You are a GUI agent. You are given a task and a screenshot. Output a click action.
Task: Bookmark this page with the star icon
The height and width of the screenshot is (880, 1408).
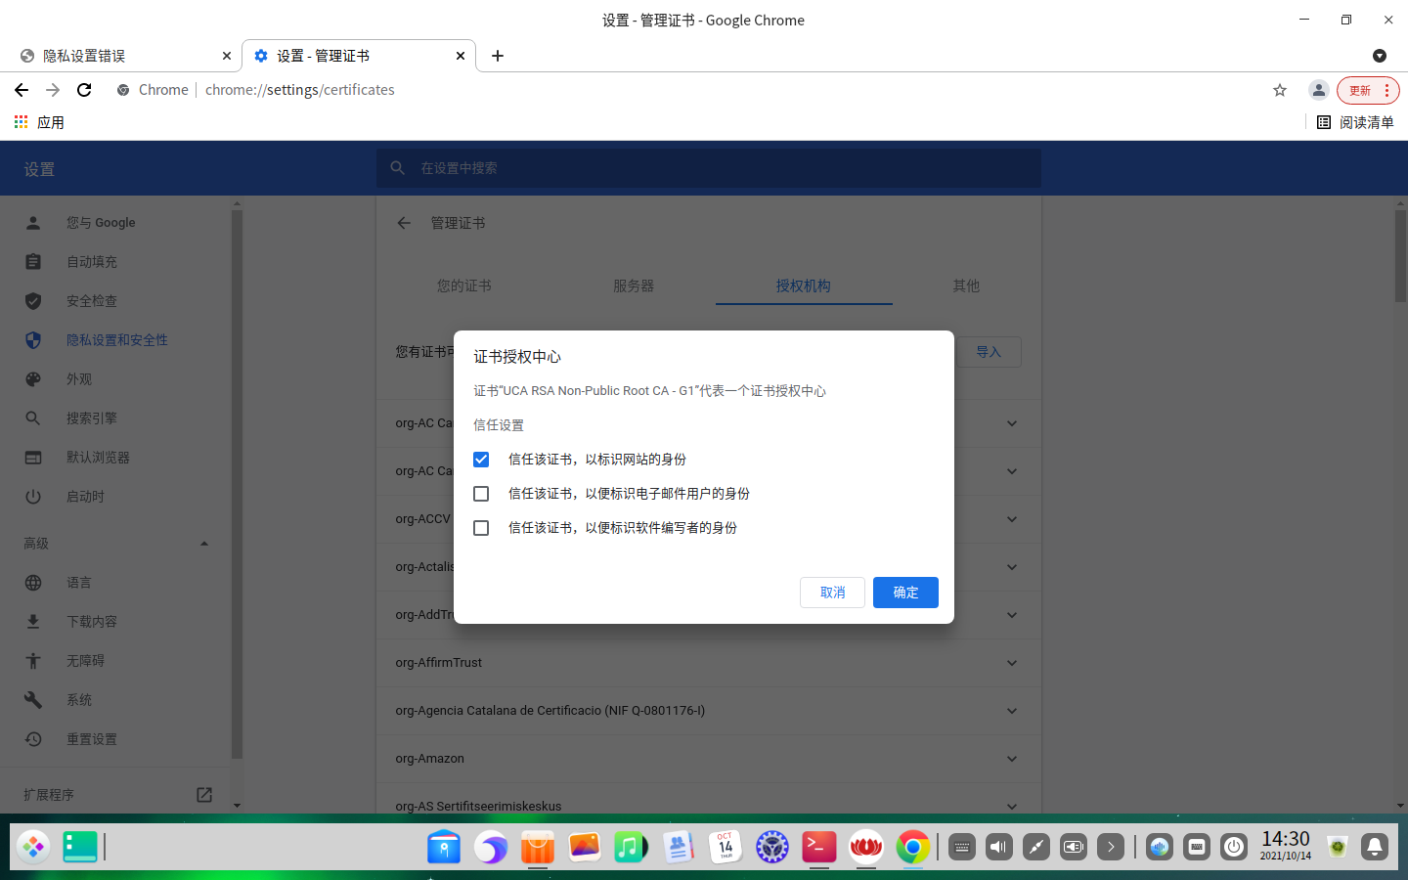point(1280,90)
